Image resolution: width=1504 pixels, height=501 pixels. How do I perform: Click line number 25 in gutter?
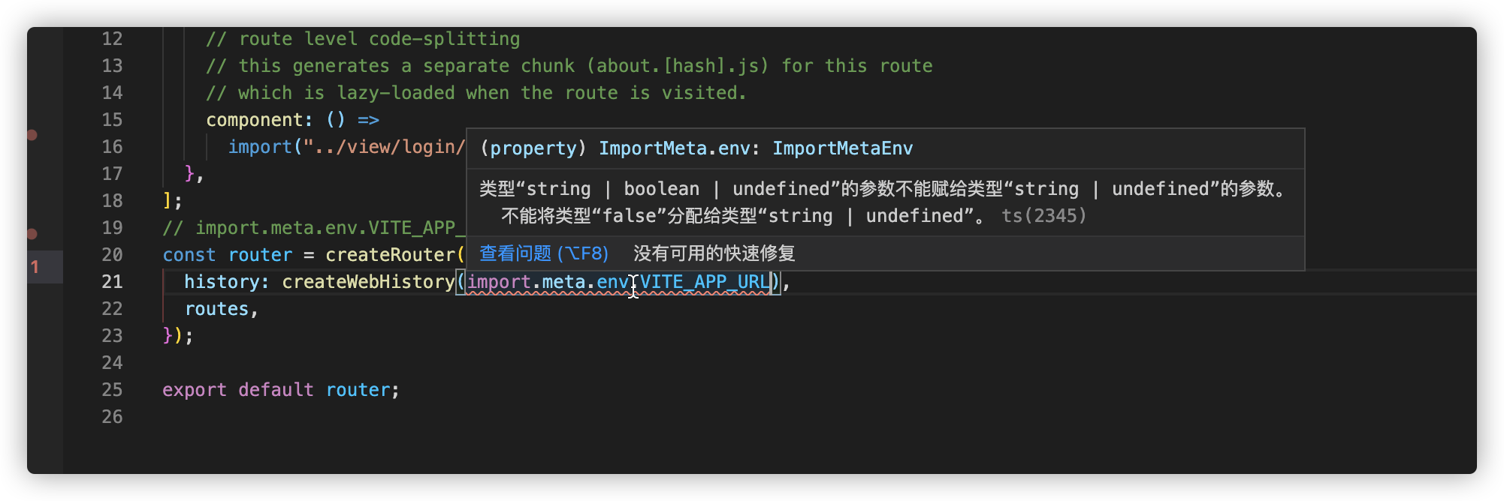112,390
